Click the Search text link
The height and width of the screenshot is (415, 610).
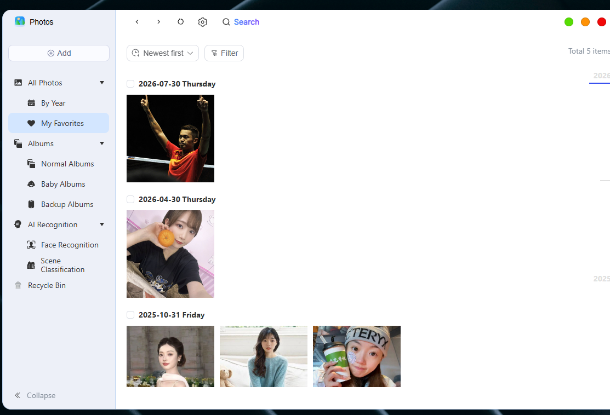coord(247,22)
